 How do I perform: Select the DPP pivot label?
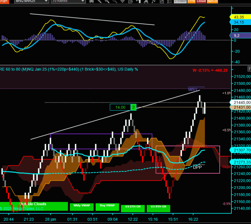197,167
